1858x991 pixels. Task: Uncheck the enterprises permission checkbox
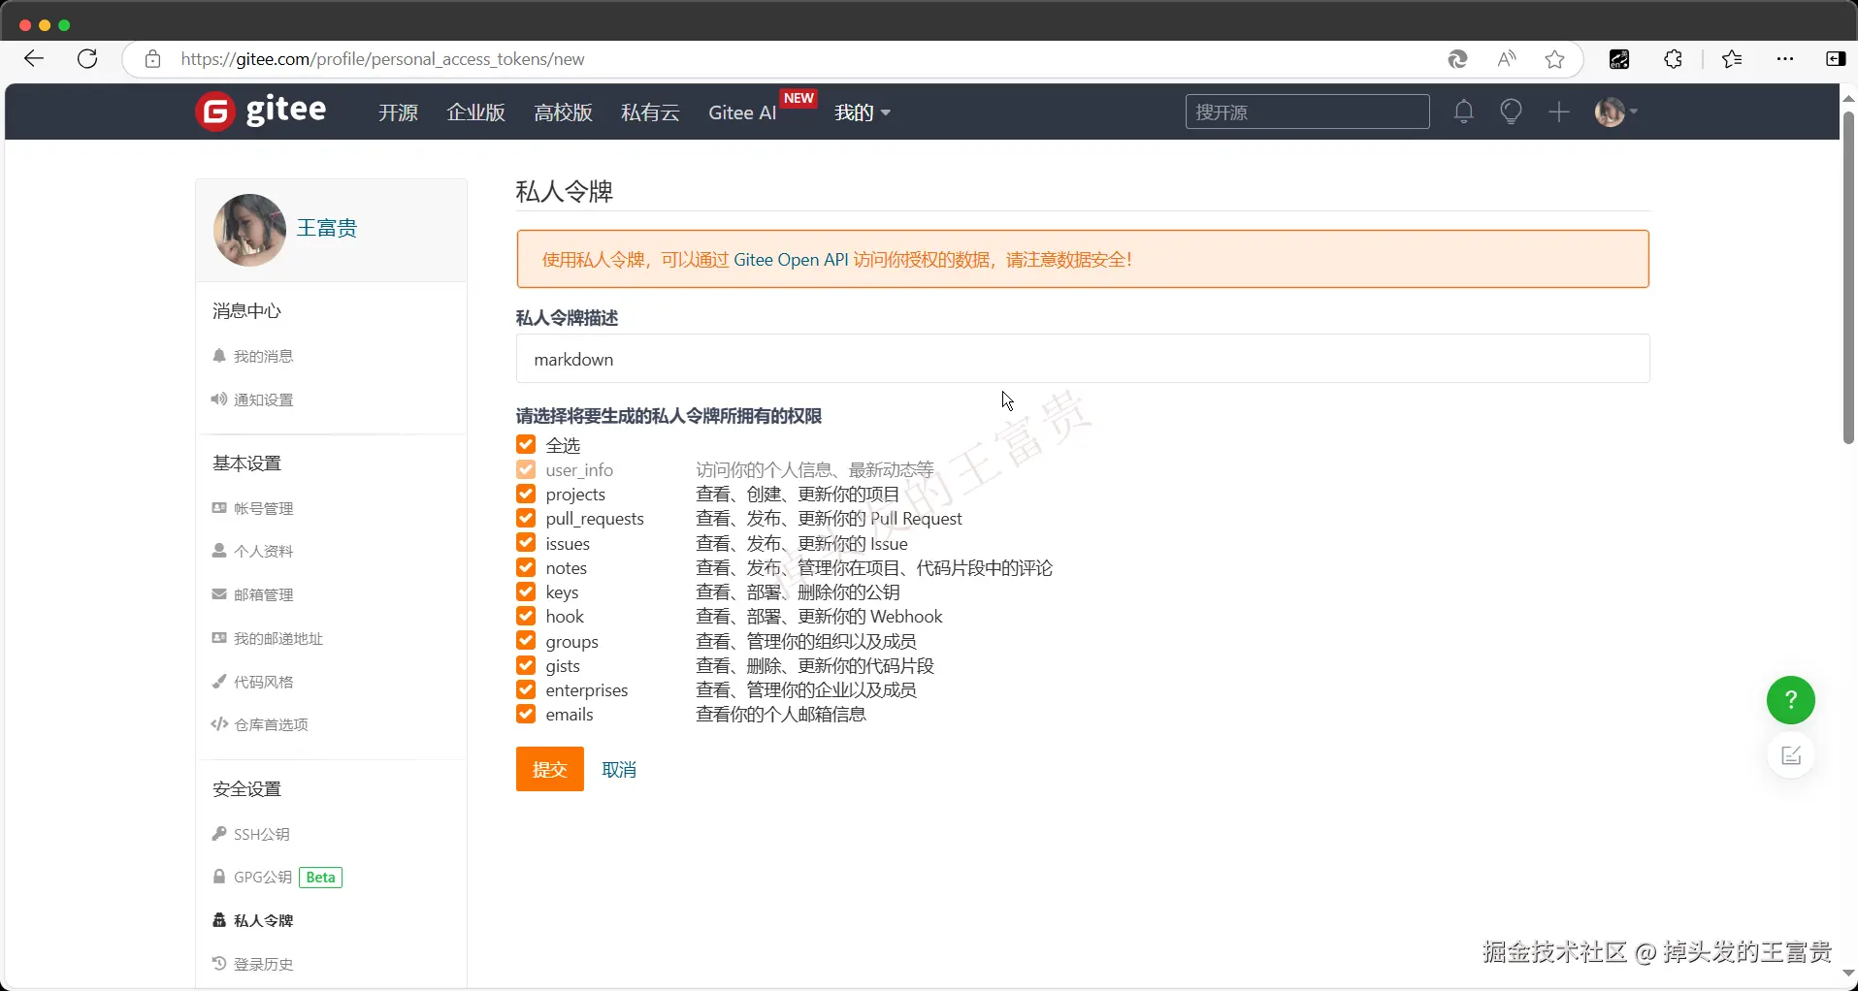526,689
